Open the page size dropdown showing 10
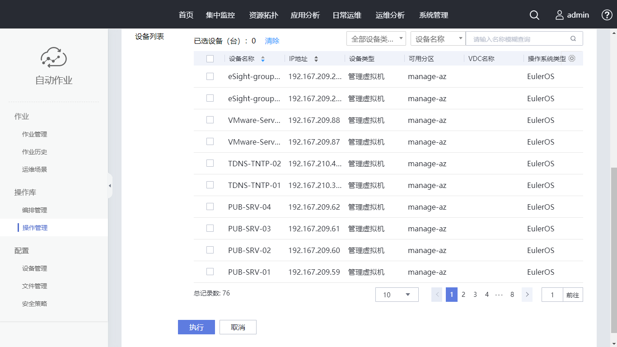The height and width of the screenshot is (347, 617). click(397, 295)
